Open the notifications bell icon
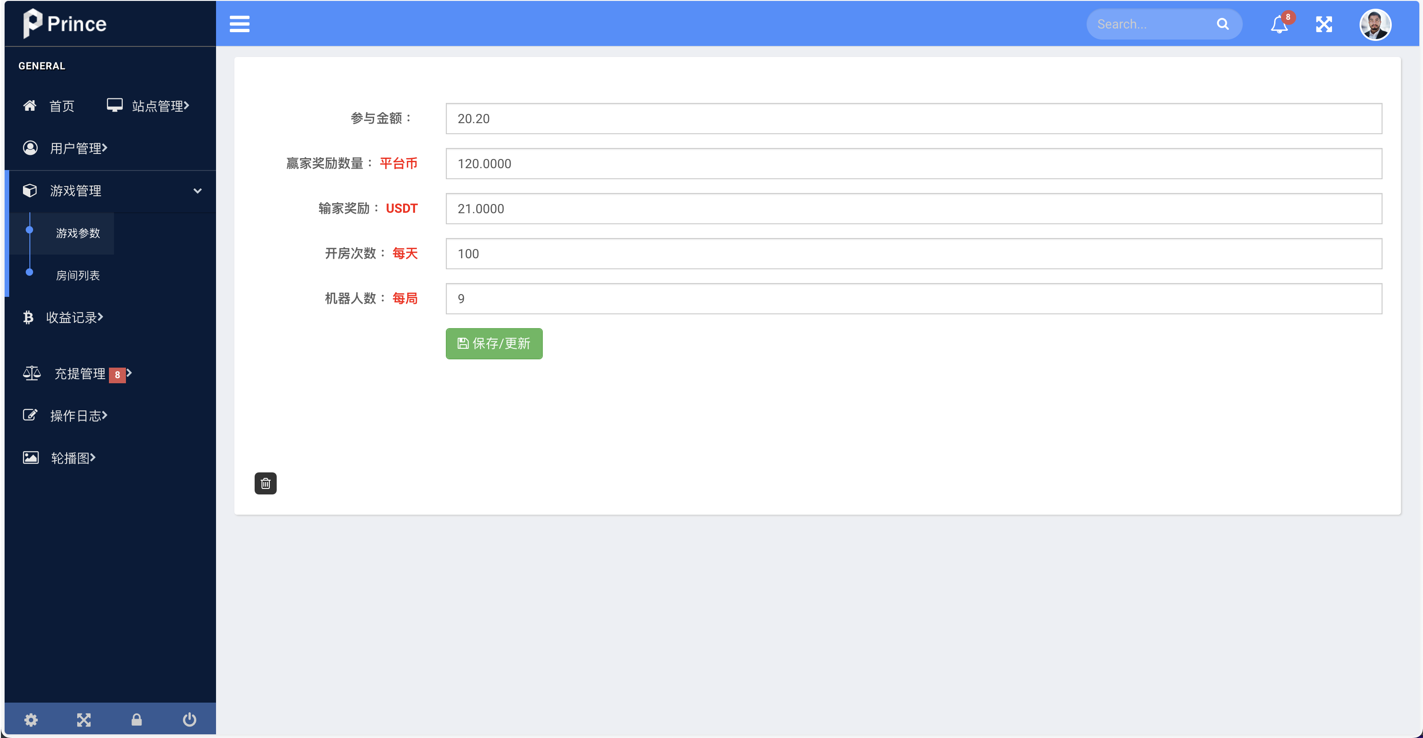1423x738 pixels. (x=1279, y=24)
